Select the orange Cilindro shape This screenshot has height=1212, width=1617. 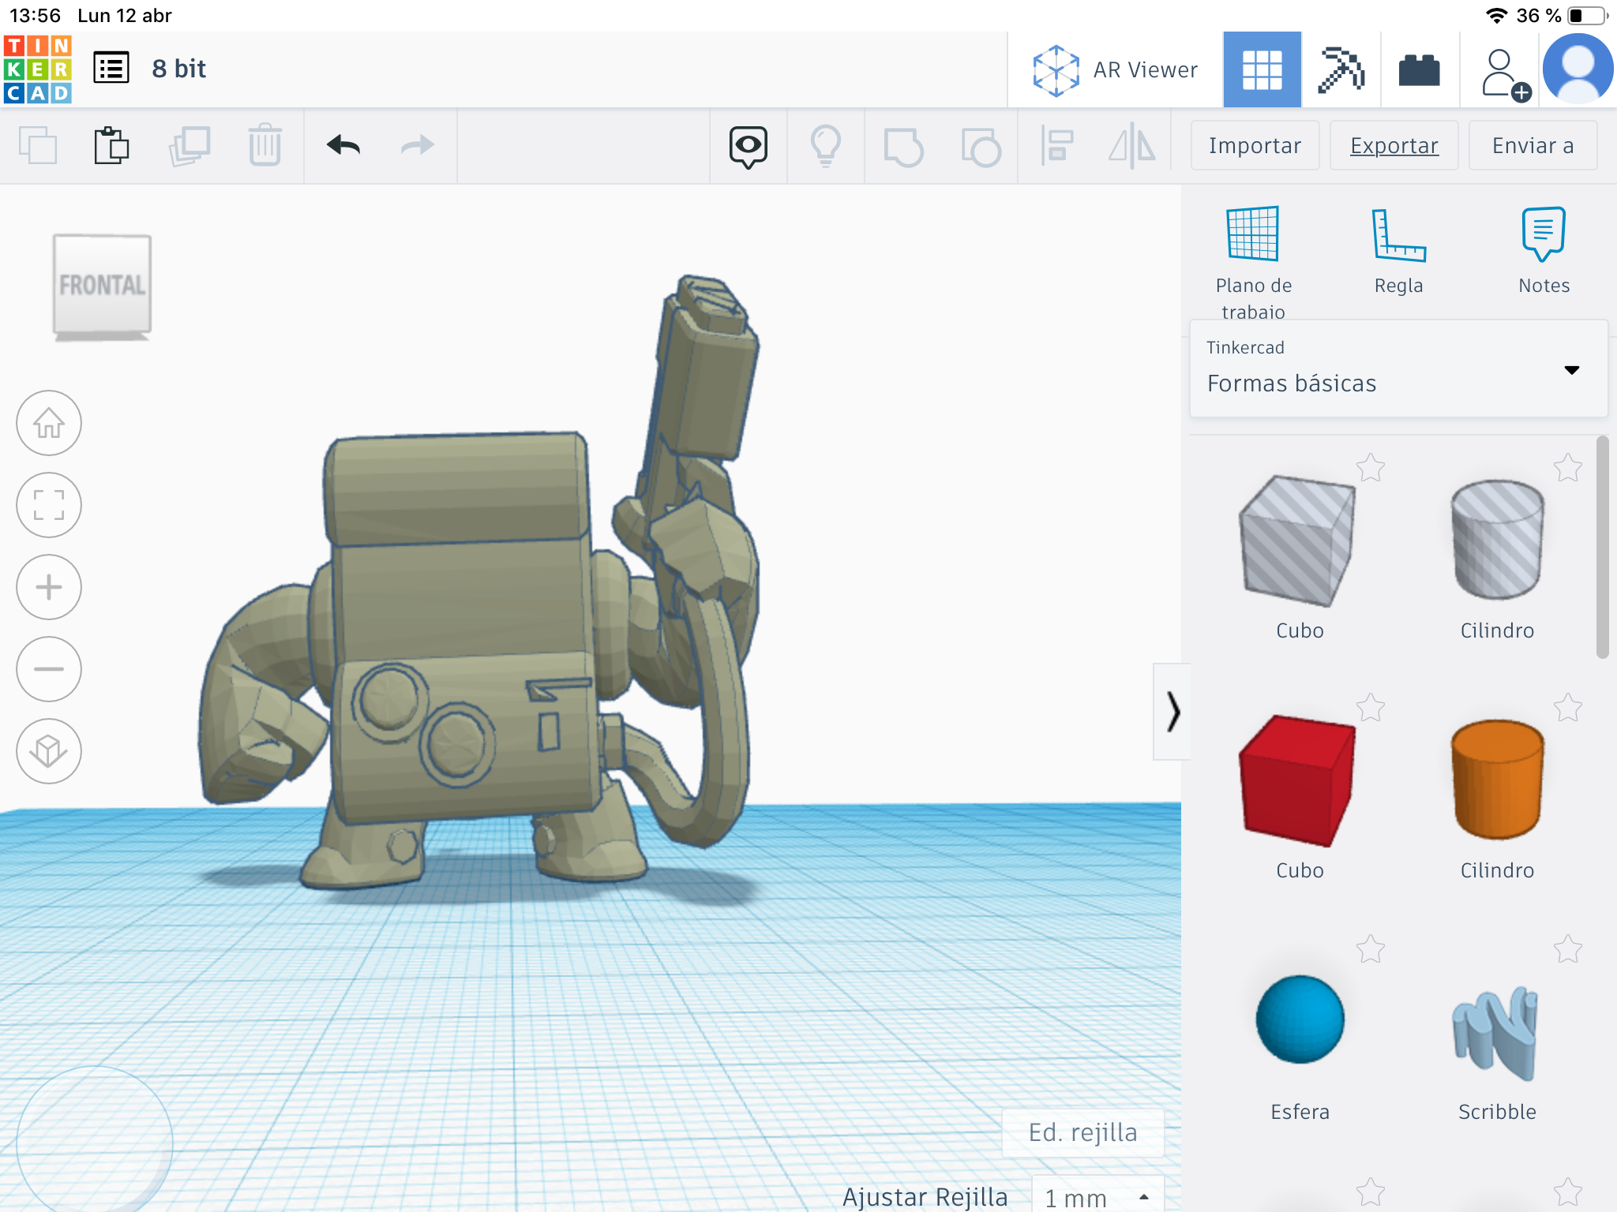coord(1496,780)
